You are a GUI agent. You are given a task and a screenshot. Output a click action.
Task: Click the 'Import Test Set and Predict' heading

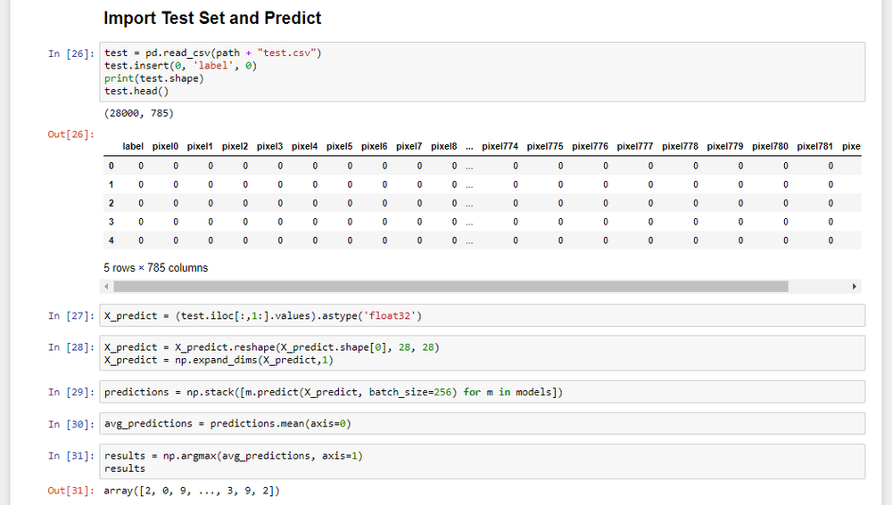pyautogui.click(x=212, y=18)
